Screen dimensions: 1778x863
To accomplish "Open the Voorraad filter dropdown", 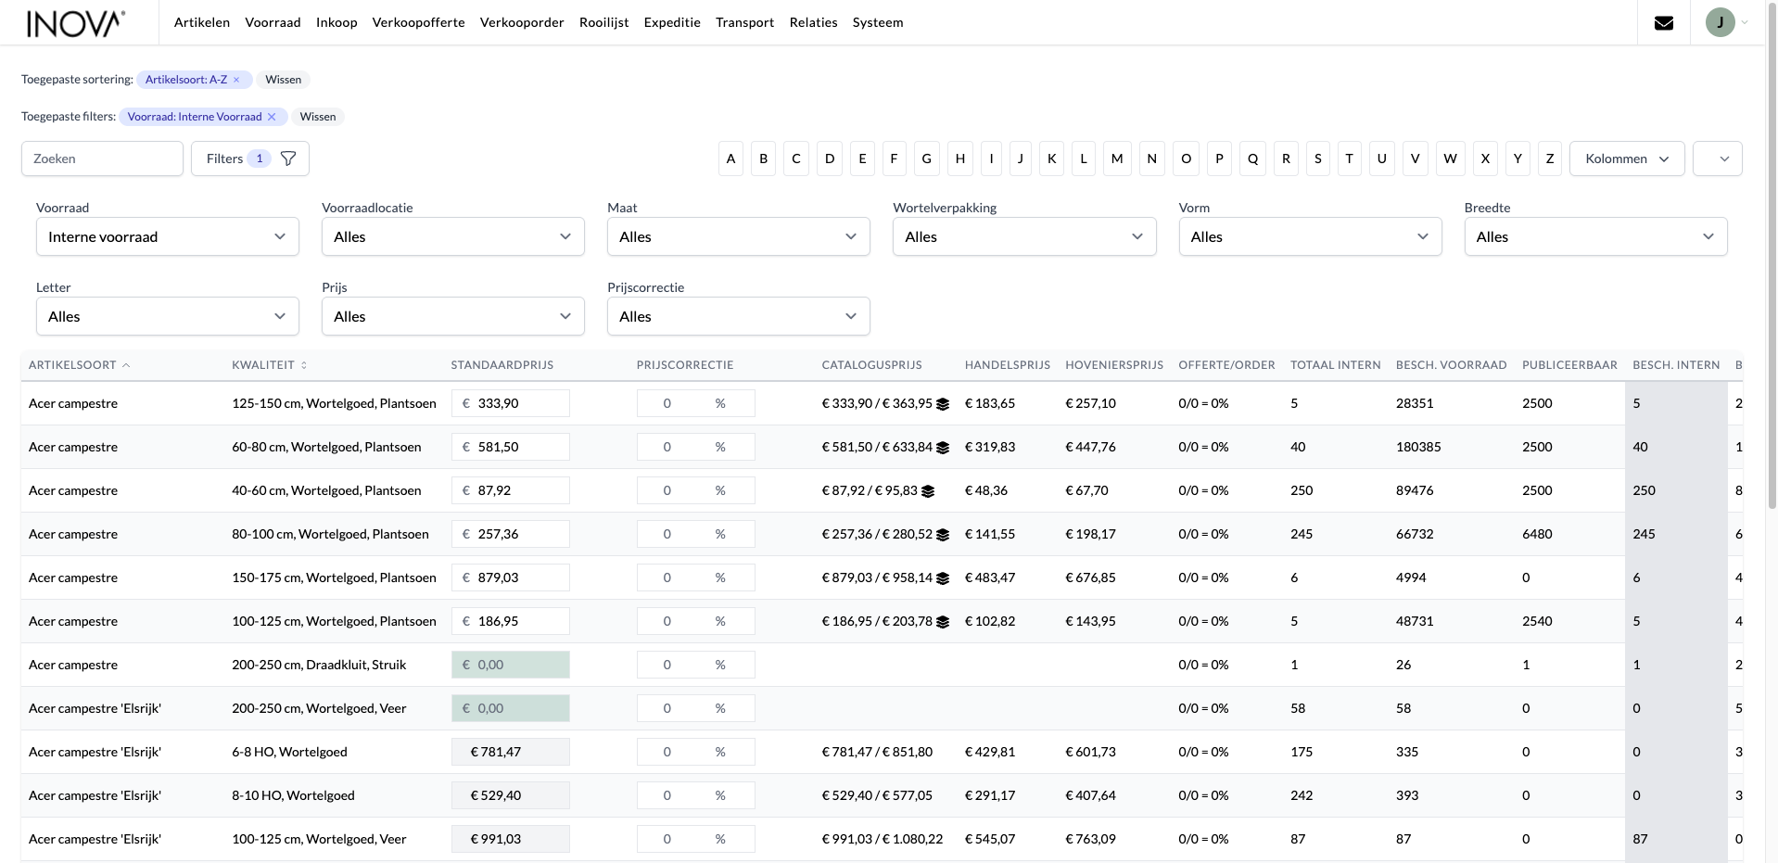I will pos(168,236).
